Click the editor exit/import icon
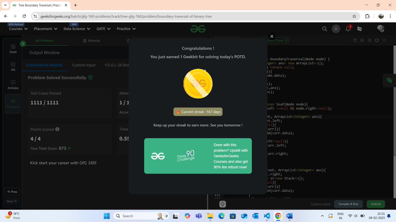 click(x=362, y=40)
